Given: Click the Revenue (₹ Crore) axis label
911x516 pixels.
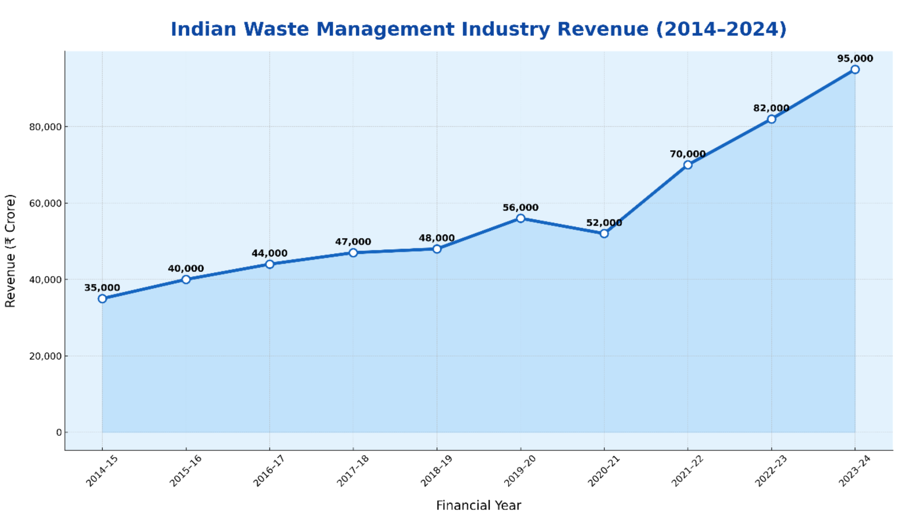Looking at the screenshot, I should click(10, 250).
